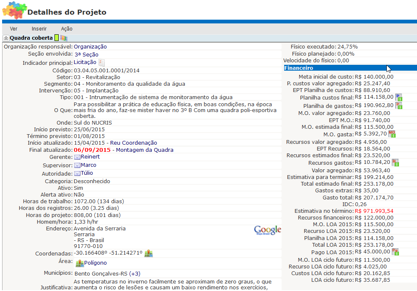Open the Ver menu

13,29
